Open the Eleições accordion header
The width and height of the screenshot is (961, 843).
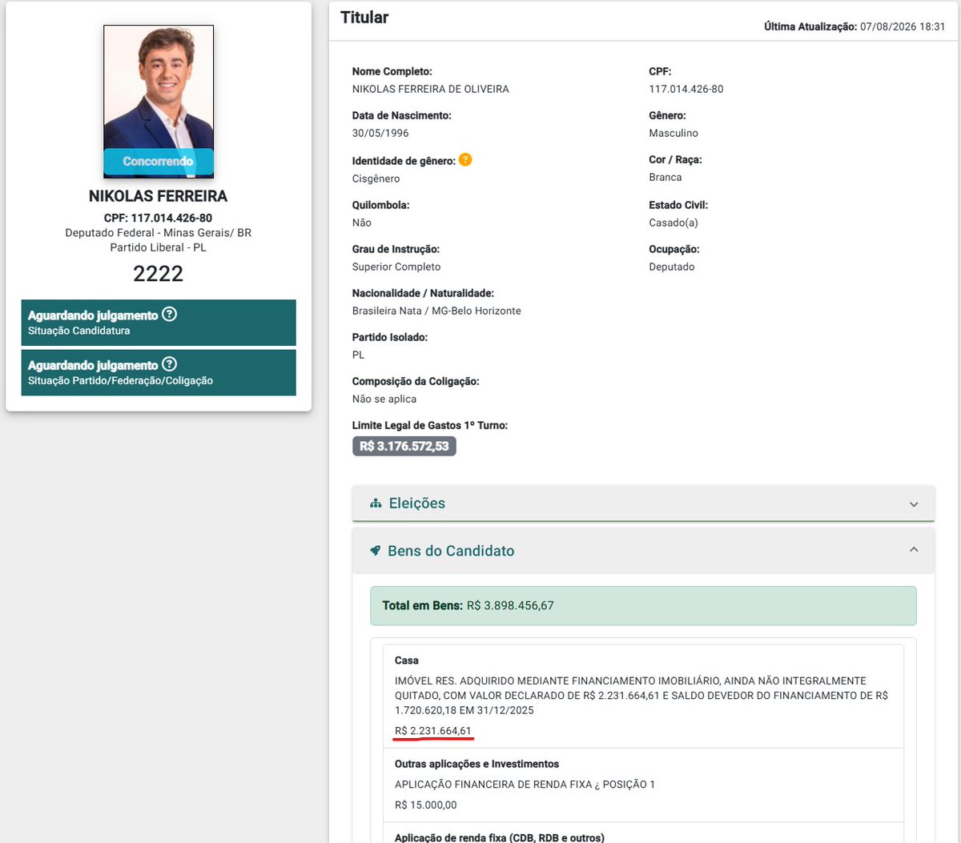[643, 504]
